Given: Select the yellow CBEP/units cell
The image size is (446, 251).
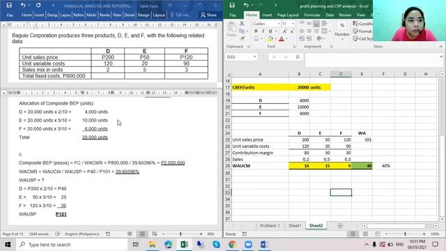Looking at the screenshot, I should tap(260, 87).
